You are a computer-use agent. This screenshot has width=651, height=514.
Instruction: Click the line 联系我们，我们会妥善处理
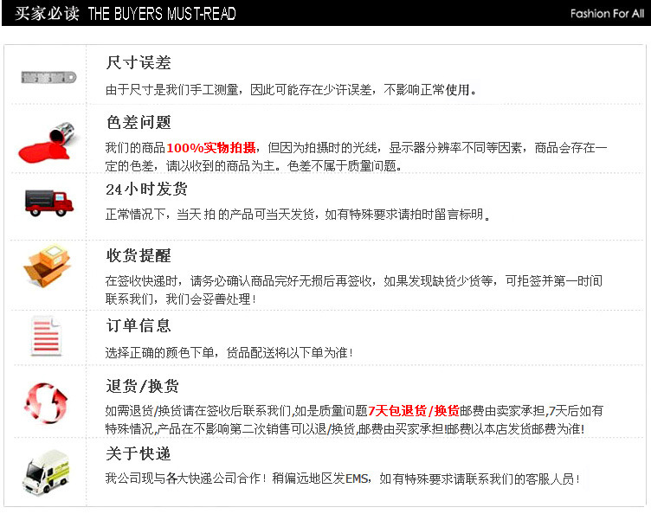click(181, 299)
